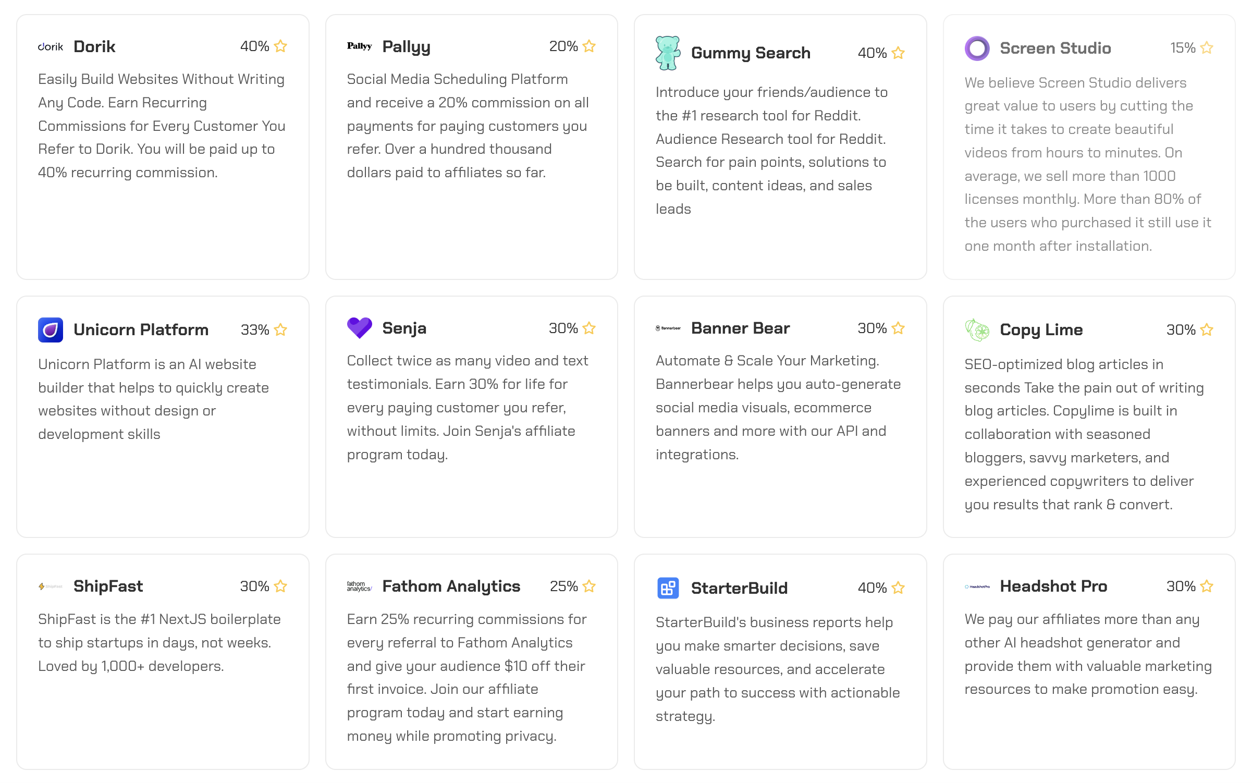This screenshot has width=1252, height=783.
Task: Open the Gummy Search title link
Action: click(751, 53)
